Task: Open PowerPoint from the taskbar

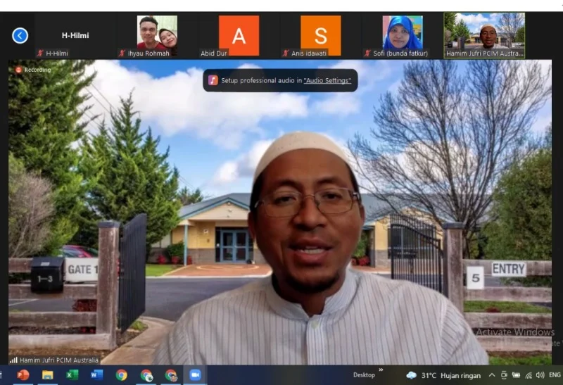Action: pos(23,375)
